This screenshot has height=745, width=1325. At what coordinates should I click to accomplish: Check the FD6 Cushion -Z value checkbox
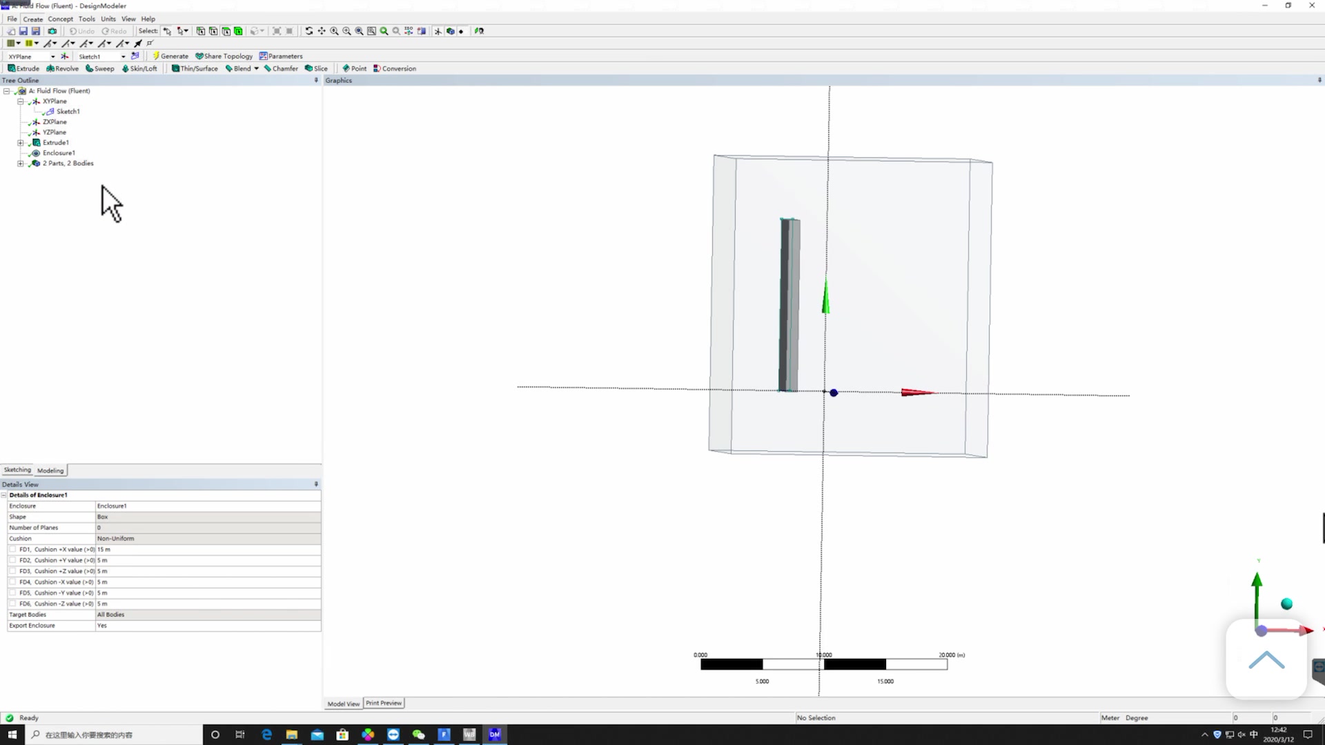coord(13,604)
